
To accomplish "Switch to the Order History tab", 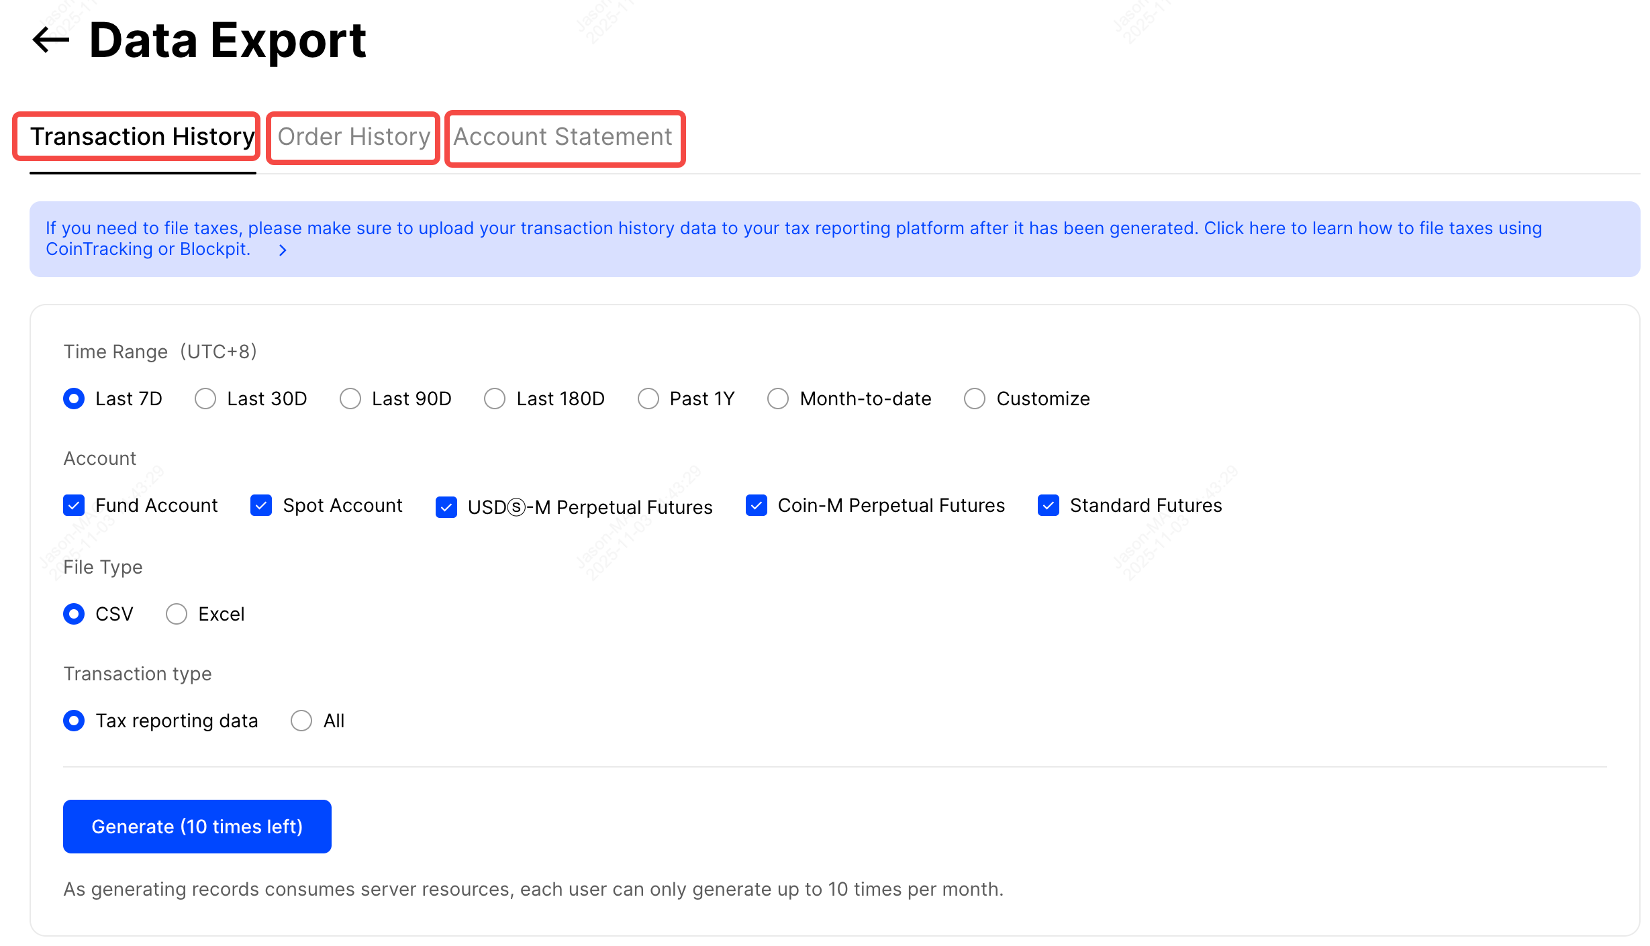I will (x=354, y=137).
